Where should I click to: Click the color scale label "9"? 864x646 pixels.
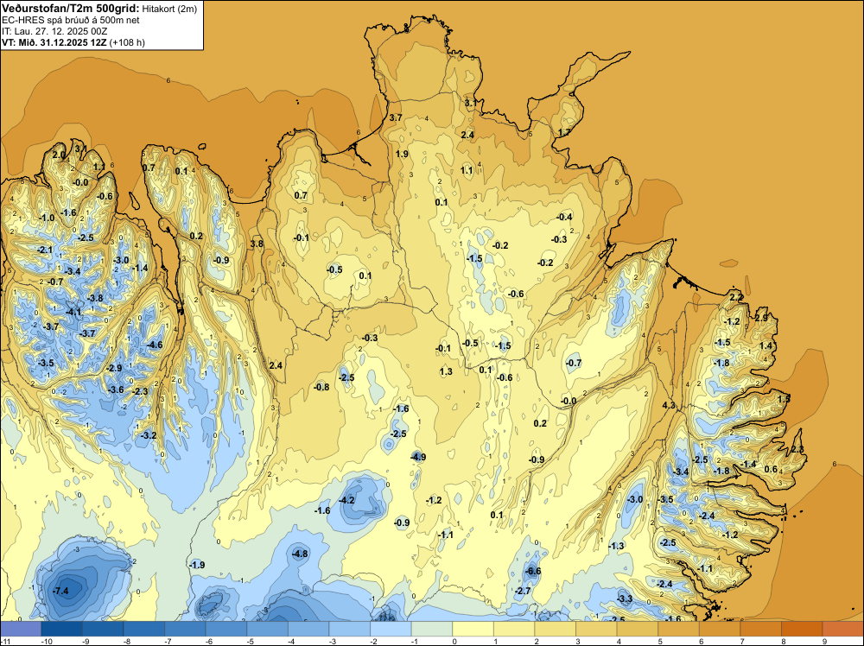(824, 642)
